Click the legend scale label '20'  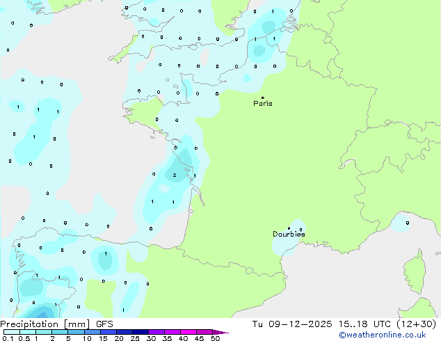(119, 338)
